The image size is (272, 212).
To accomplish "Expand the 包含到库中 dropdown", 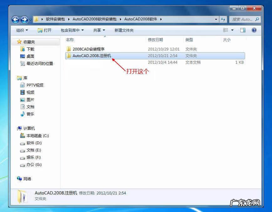I will (72, 30).
